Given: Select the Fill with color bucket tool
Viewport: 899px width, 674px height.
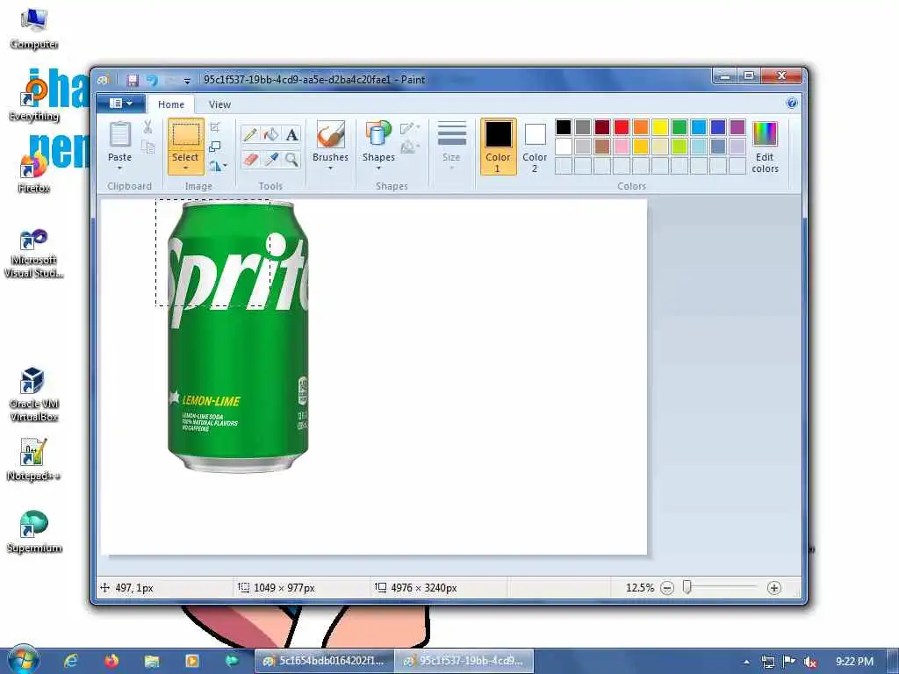Looking at the screenshot, I should 270,134.
